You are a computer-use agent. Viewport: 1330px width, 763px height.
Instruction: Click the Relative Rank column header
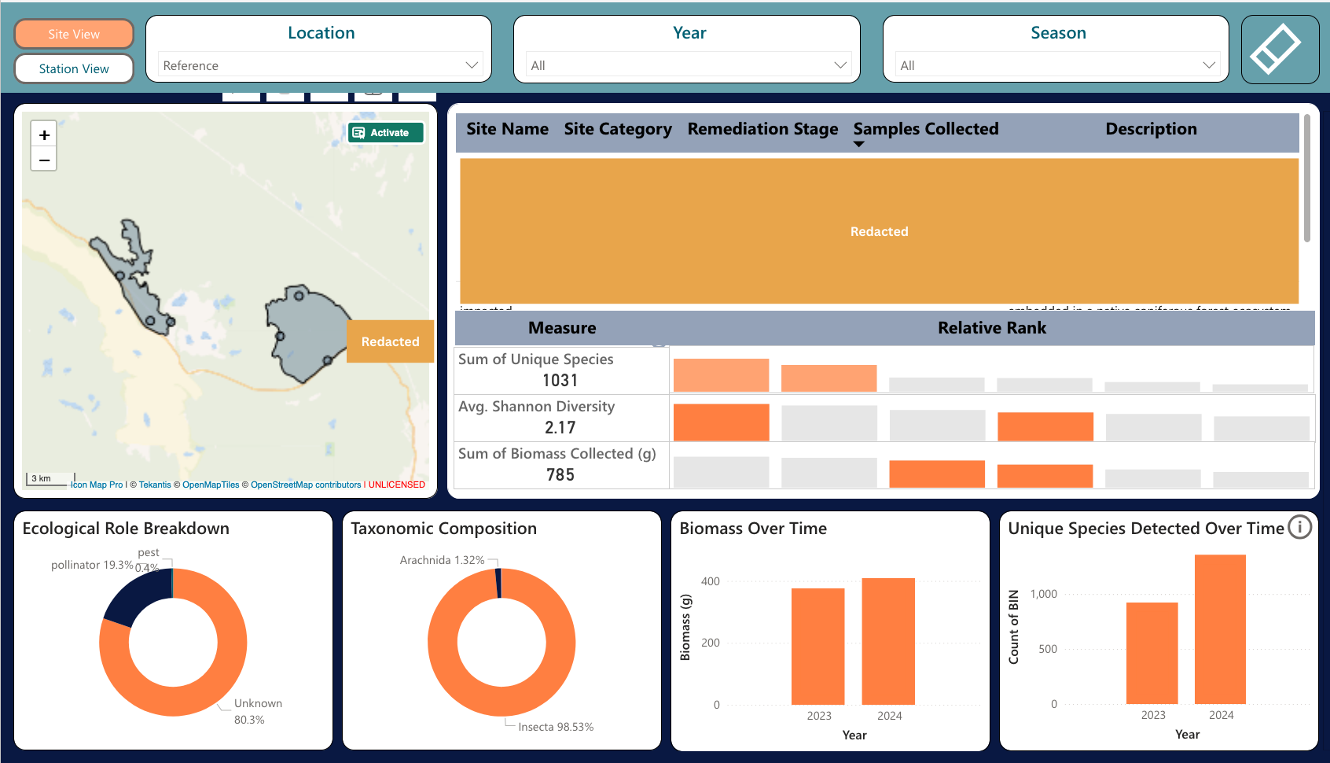992,328
